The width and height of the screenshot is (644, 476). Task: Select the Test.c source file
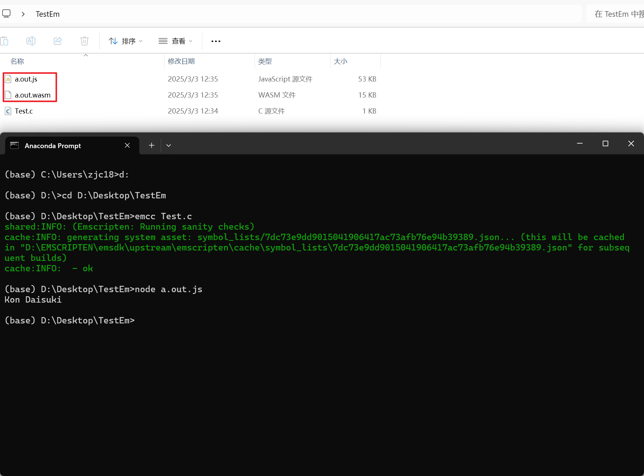(24, 111)
